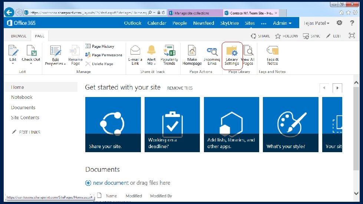Expand the Edit button dropdown arrow
Screen dimensions: 363x204
(13, 63)
